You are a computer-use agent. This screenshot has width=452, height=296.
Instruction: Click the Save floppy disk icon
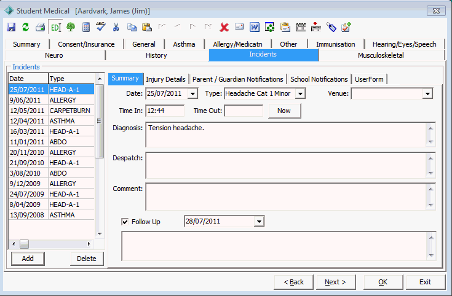(11, 28)
